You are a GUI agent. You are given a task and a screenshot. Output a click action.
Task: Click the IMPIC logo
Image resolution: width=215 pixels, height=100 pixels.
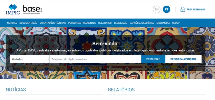tap(13, 9)
